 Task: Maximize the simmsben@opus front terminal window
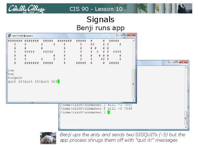pyautogui.click(x=124, y=35)
